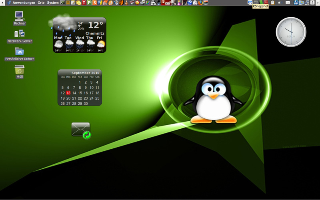The image size is (320, 200).
Task: Select Wed forecast in weather widget
Action: coord(80,44)
